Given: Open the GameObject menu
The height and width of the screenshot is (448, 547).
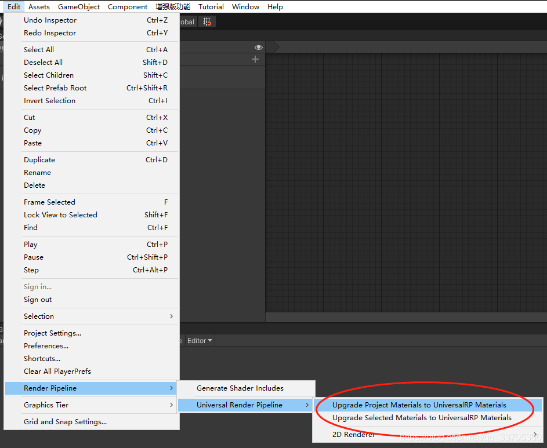Looking at the screenshot, I should click(79, 6).
